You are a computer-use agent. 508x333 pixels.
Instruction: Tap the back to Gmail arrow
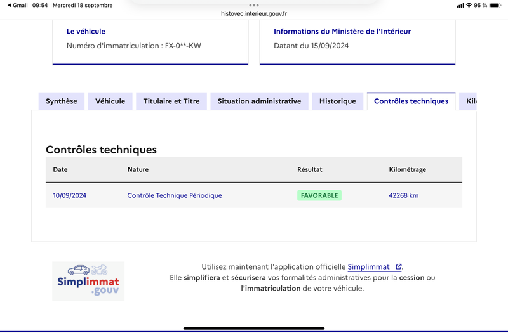tap(10, 6)
